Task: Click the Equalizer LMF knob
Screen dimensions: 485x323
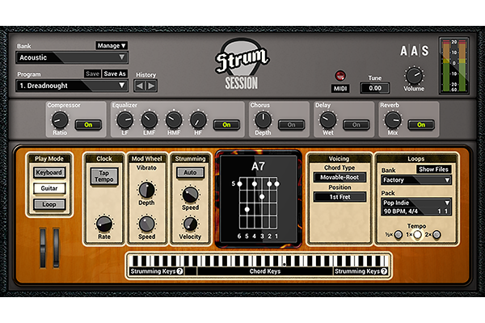Action: (x=150, y=120)
